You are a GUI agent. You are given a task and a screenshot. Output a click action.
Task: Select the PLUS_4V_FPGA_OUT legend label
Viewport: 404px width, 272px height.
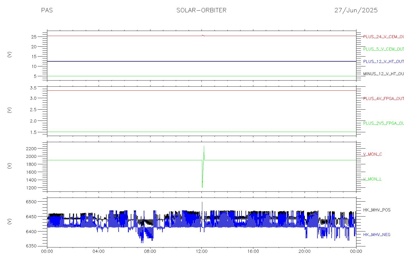[383, 99]
